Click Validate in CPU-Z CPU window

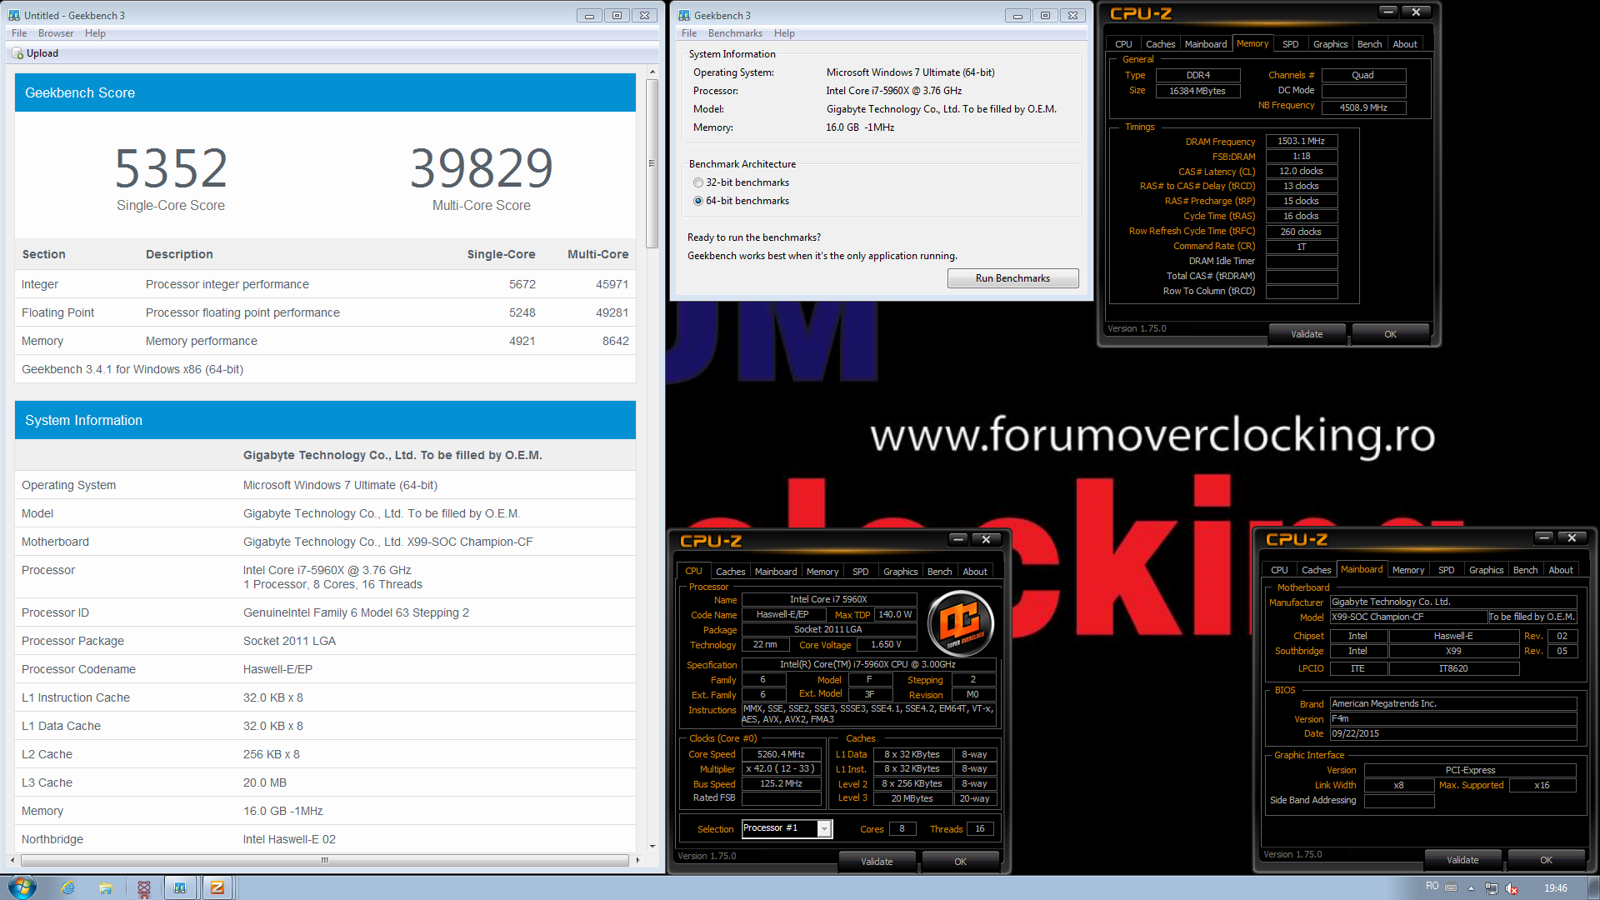click(x=877, y=862)
